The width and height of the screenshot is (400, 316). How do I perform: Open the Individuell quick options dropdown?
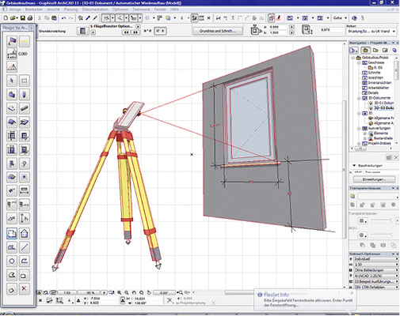tap(375, 259)
